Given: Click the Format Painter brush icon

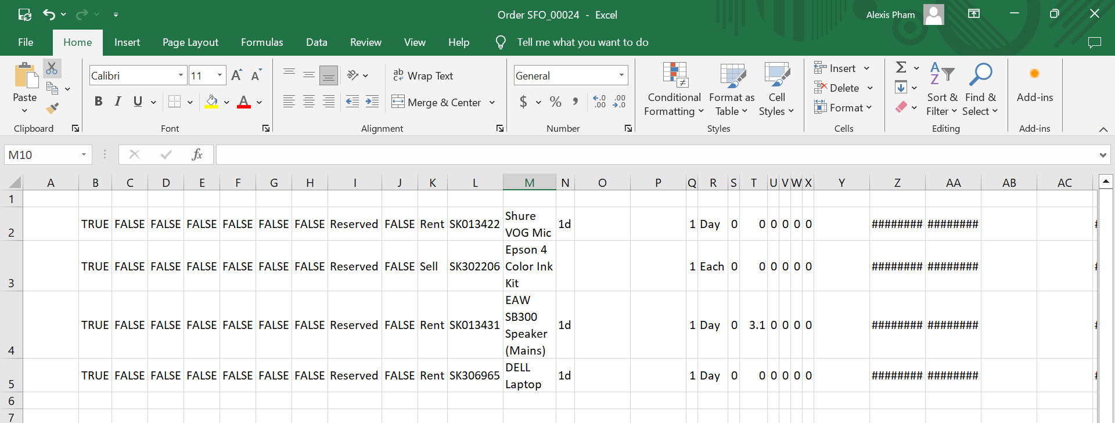Looking at the screenshot, I should (x=52, y=108).
